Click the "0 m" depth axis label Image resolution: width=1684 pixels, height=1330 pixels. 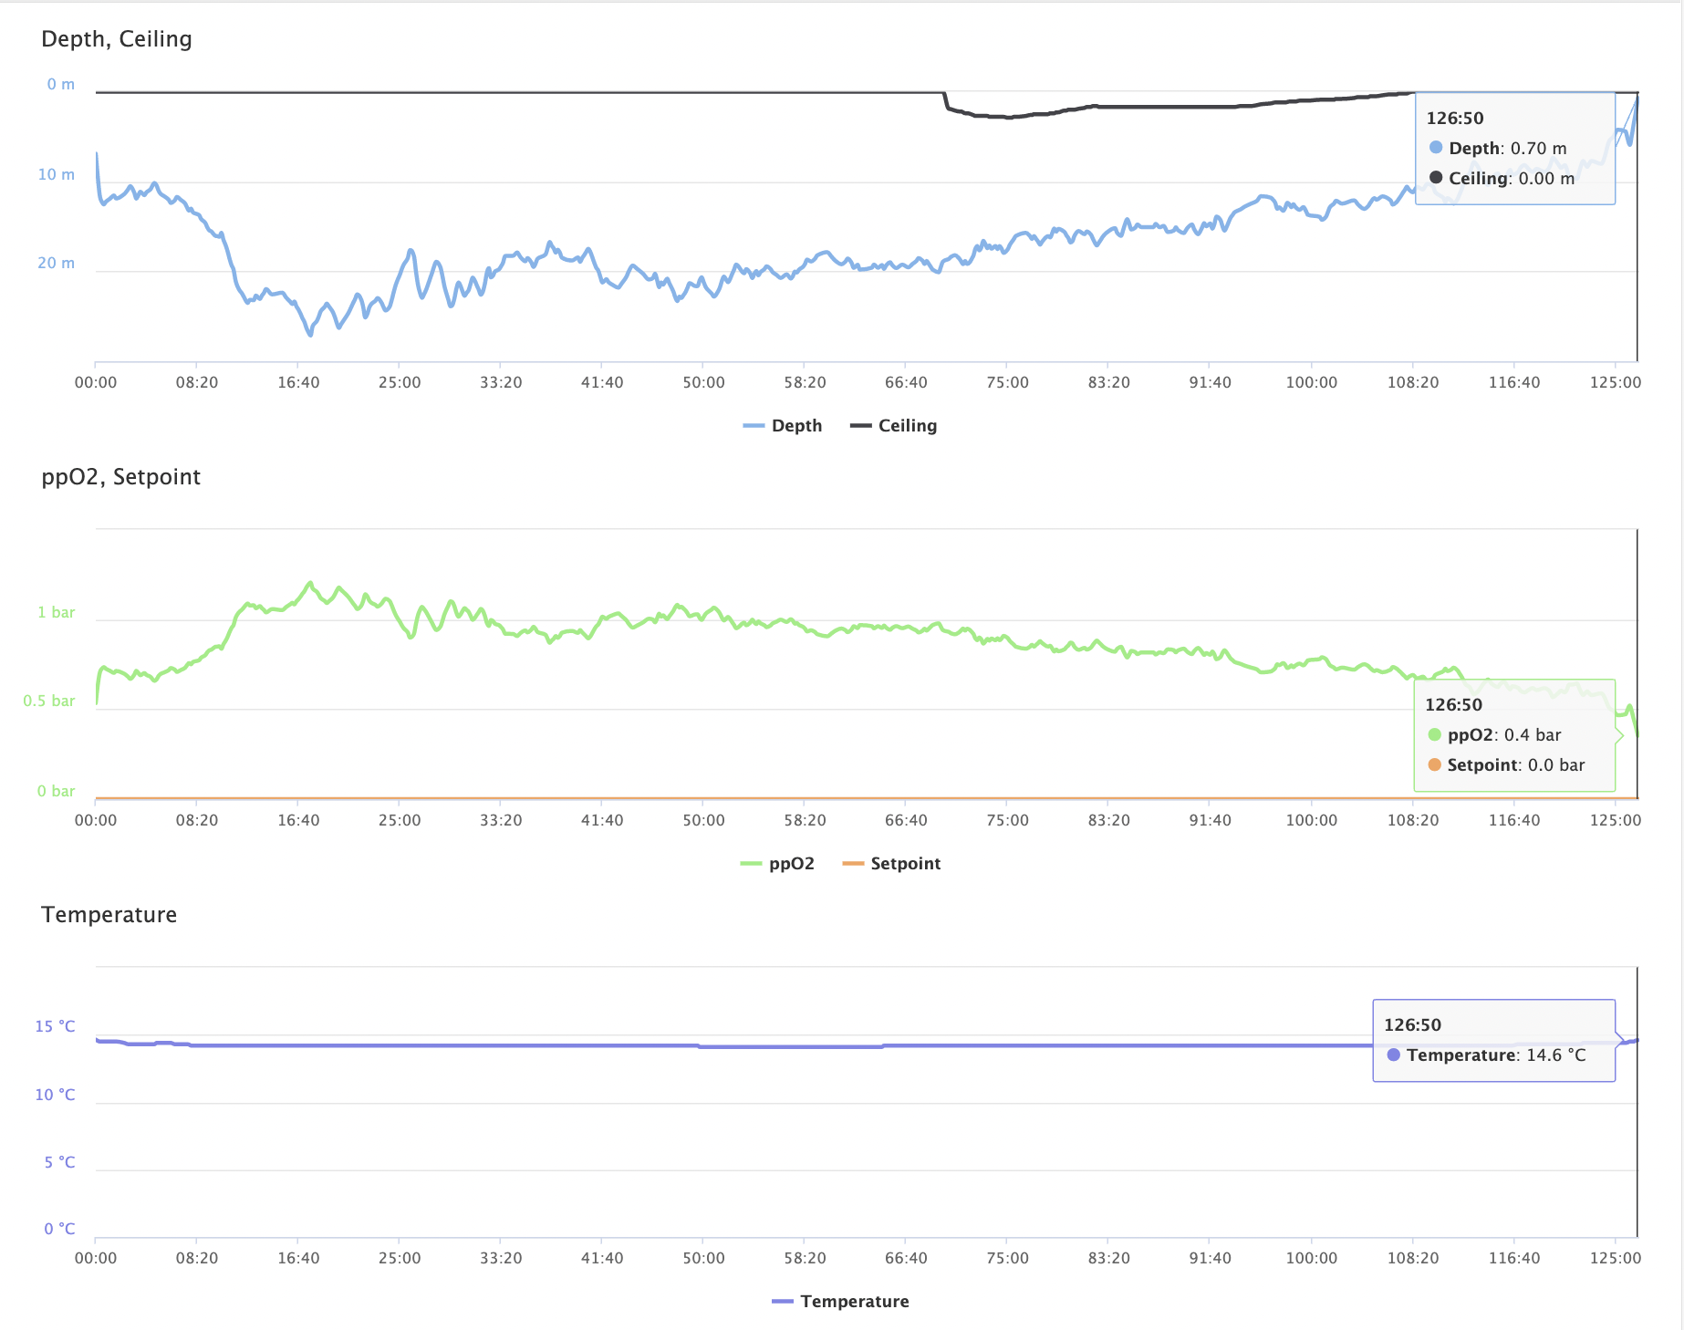click(x=61, y=84)
